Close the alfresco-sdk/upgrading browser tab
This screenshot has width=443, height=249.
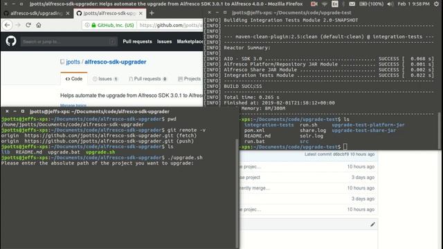tap(68, 13)
